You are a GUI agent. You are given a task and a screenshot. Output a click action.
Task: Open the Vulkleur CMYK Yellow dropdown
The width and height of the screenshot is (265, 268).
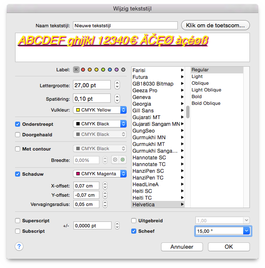(x=100, y=110)
